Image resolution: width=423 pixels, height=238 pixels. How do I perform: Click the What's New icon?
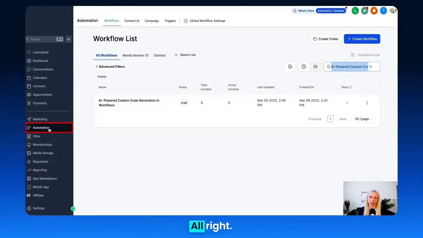tap(294, 11)
